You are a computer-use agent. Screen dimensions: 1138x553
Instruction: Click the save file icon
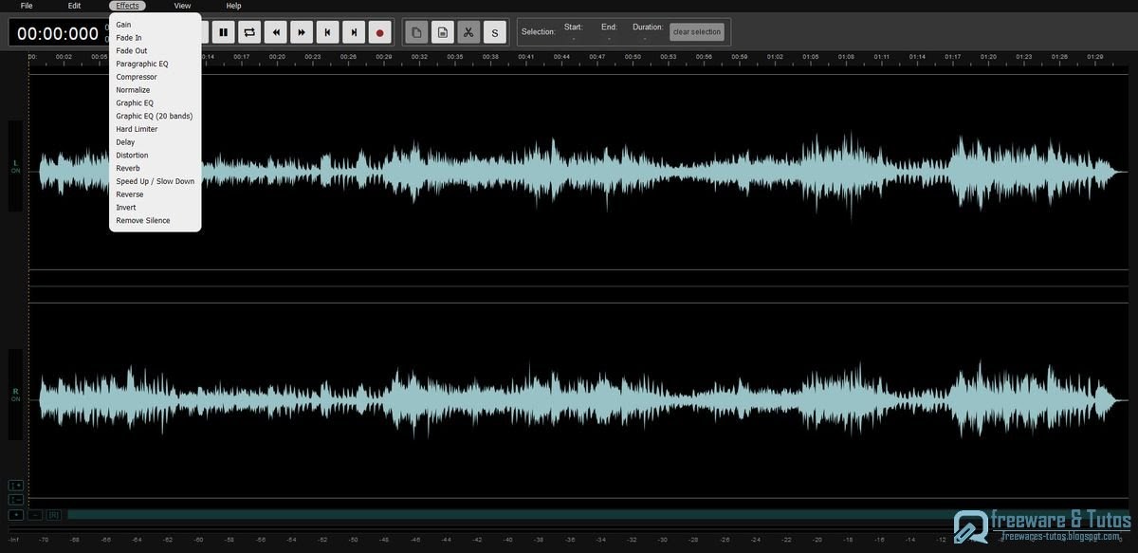point(442,31)
